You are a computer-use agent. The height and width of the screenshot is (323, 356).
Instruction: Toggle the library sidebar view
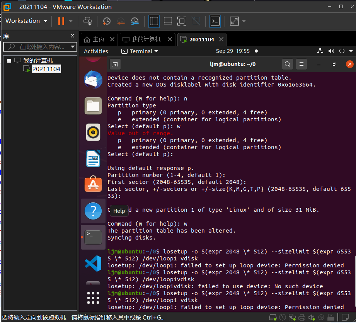(154, 21)
